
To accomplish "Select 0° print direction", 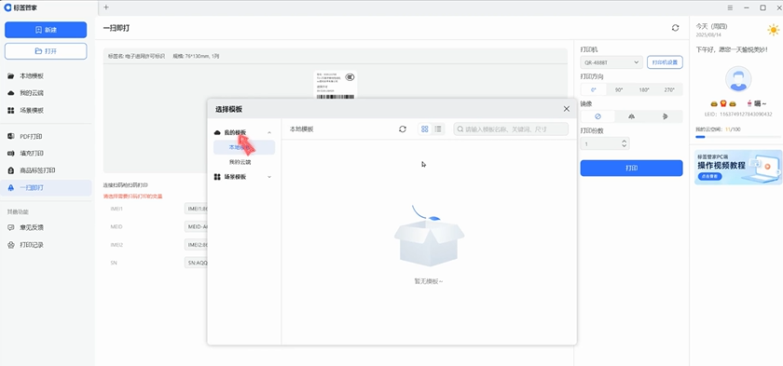I will click(x=594, y=89).
